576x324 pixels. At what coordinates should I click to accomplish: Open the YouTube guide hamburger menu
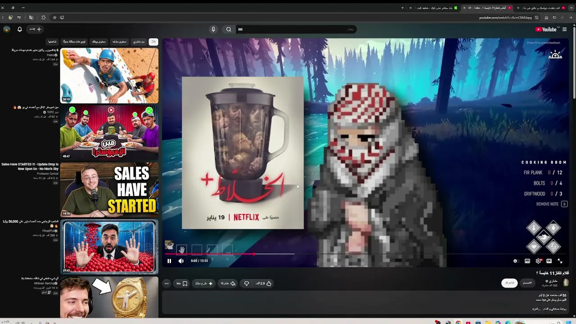click(x=564, y=30)
